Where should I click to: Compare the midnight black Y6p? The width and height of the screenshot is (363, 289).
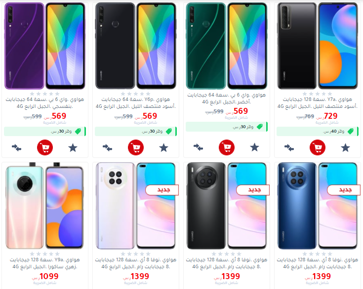click(108, 148)
